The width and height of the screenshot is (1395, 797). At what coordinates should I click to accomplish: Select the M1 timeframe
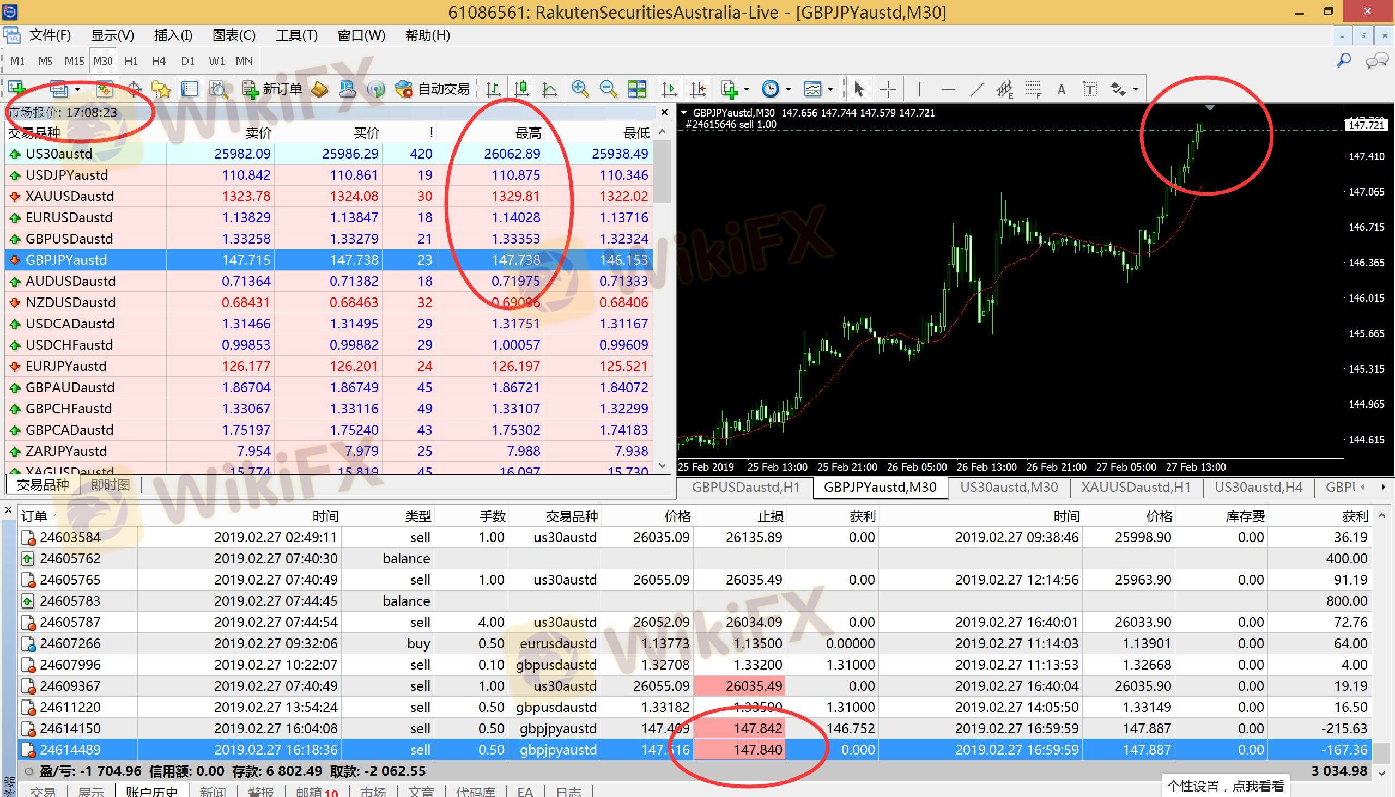click(17, 61)
